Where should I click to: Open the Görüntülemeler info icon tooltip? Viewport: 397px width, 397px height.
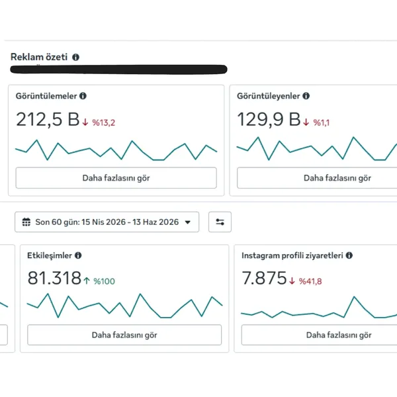point(83,96)
